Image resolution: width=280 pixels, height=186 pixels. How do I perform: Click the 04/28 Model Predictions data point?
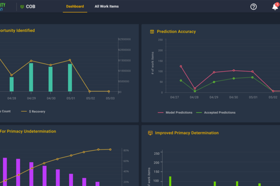195,88
